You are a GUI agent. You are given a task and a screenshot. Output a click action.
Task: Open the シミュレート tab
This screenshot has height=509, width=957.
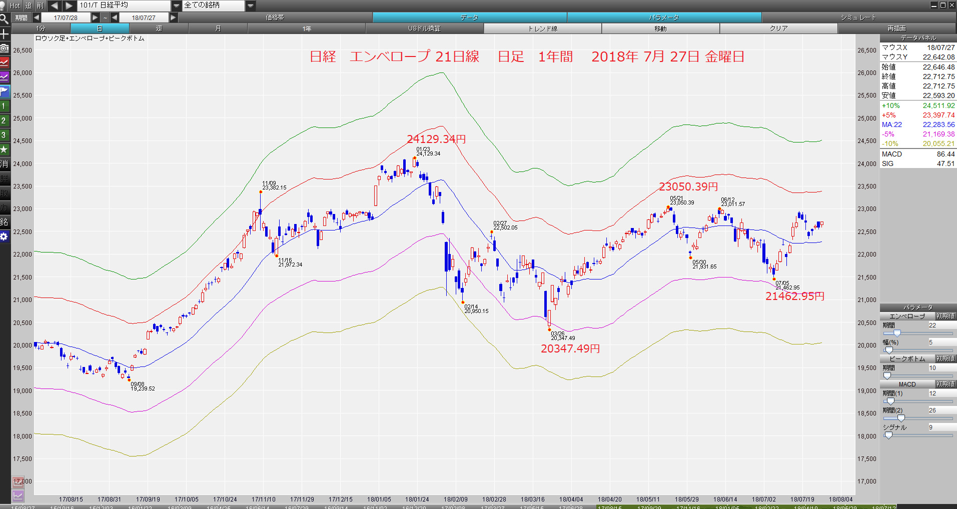pos(858,17)
